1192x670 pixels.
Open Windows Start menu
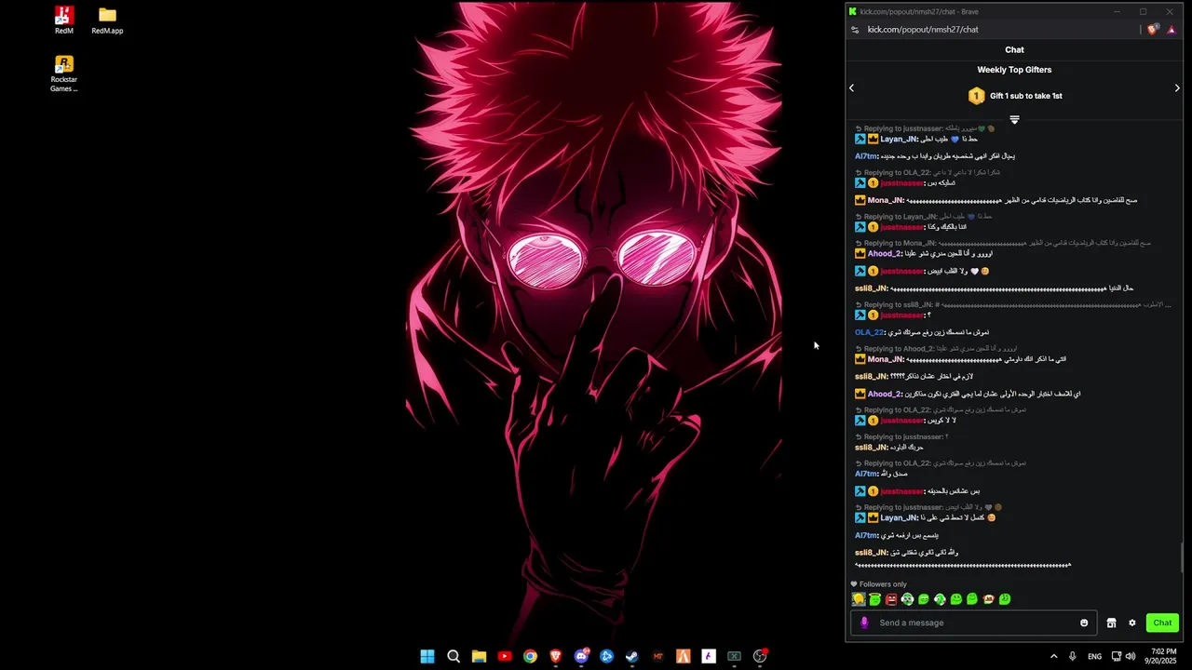click(427, 656)
